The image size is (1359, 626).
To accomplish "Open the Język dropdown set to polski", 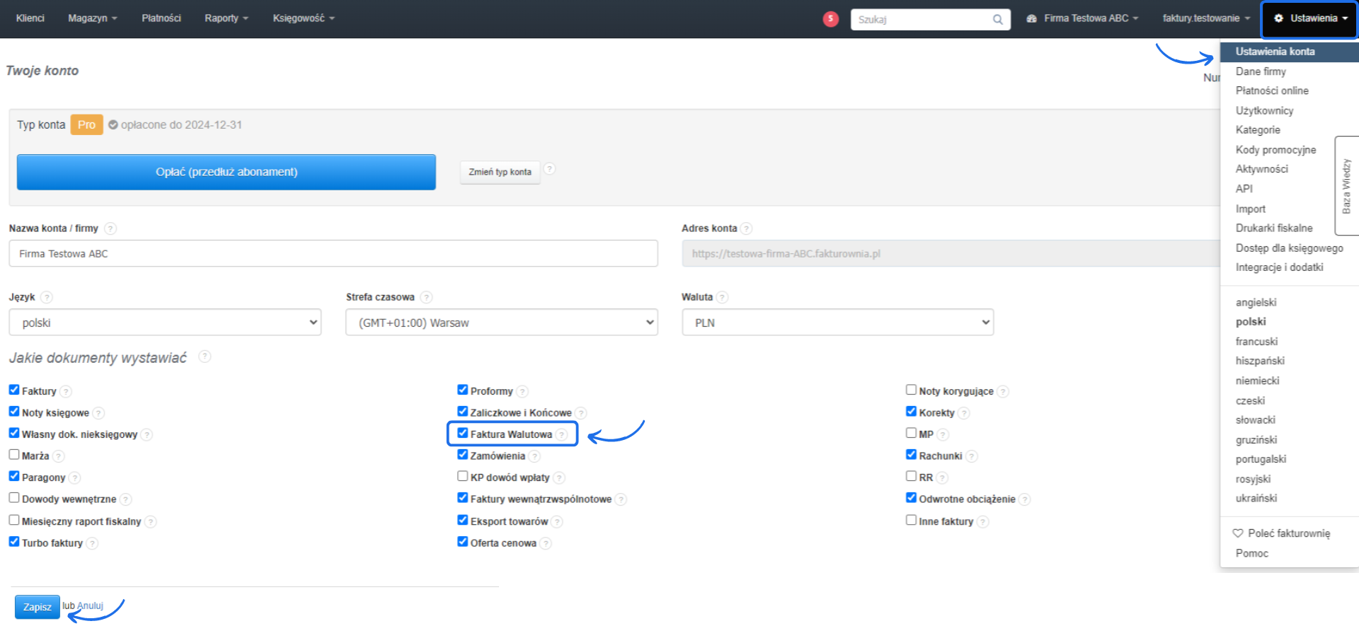I will pos(165,323).
